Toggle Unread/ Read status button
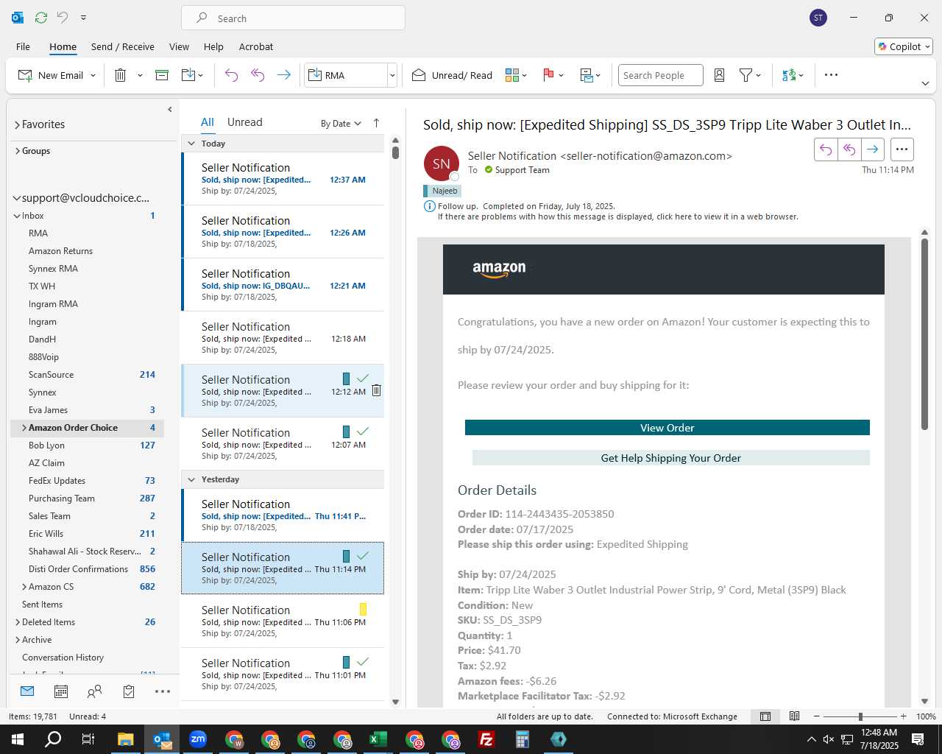Screen dimensions: 942x754 452,75
